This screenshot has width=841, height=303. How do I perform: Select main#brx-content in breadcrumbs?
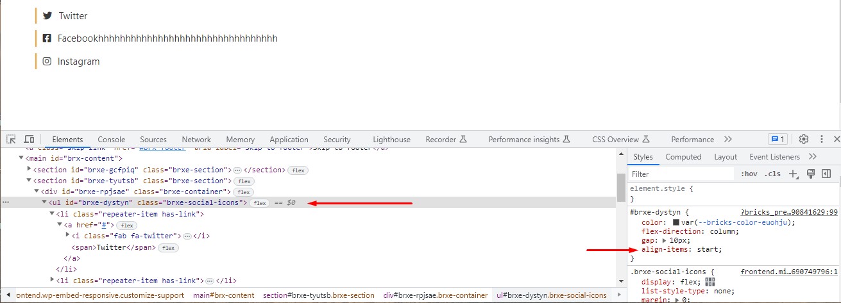[x=224, y=295]
